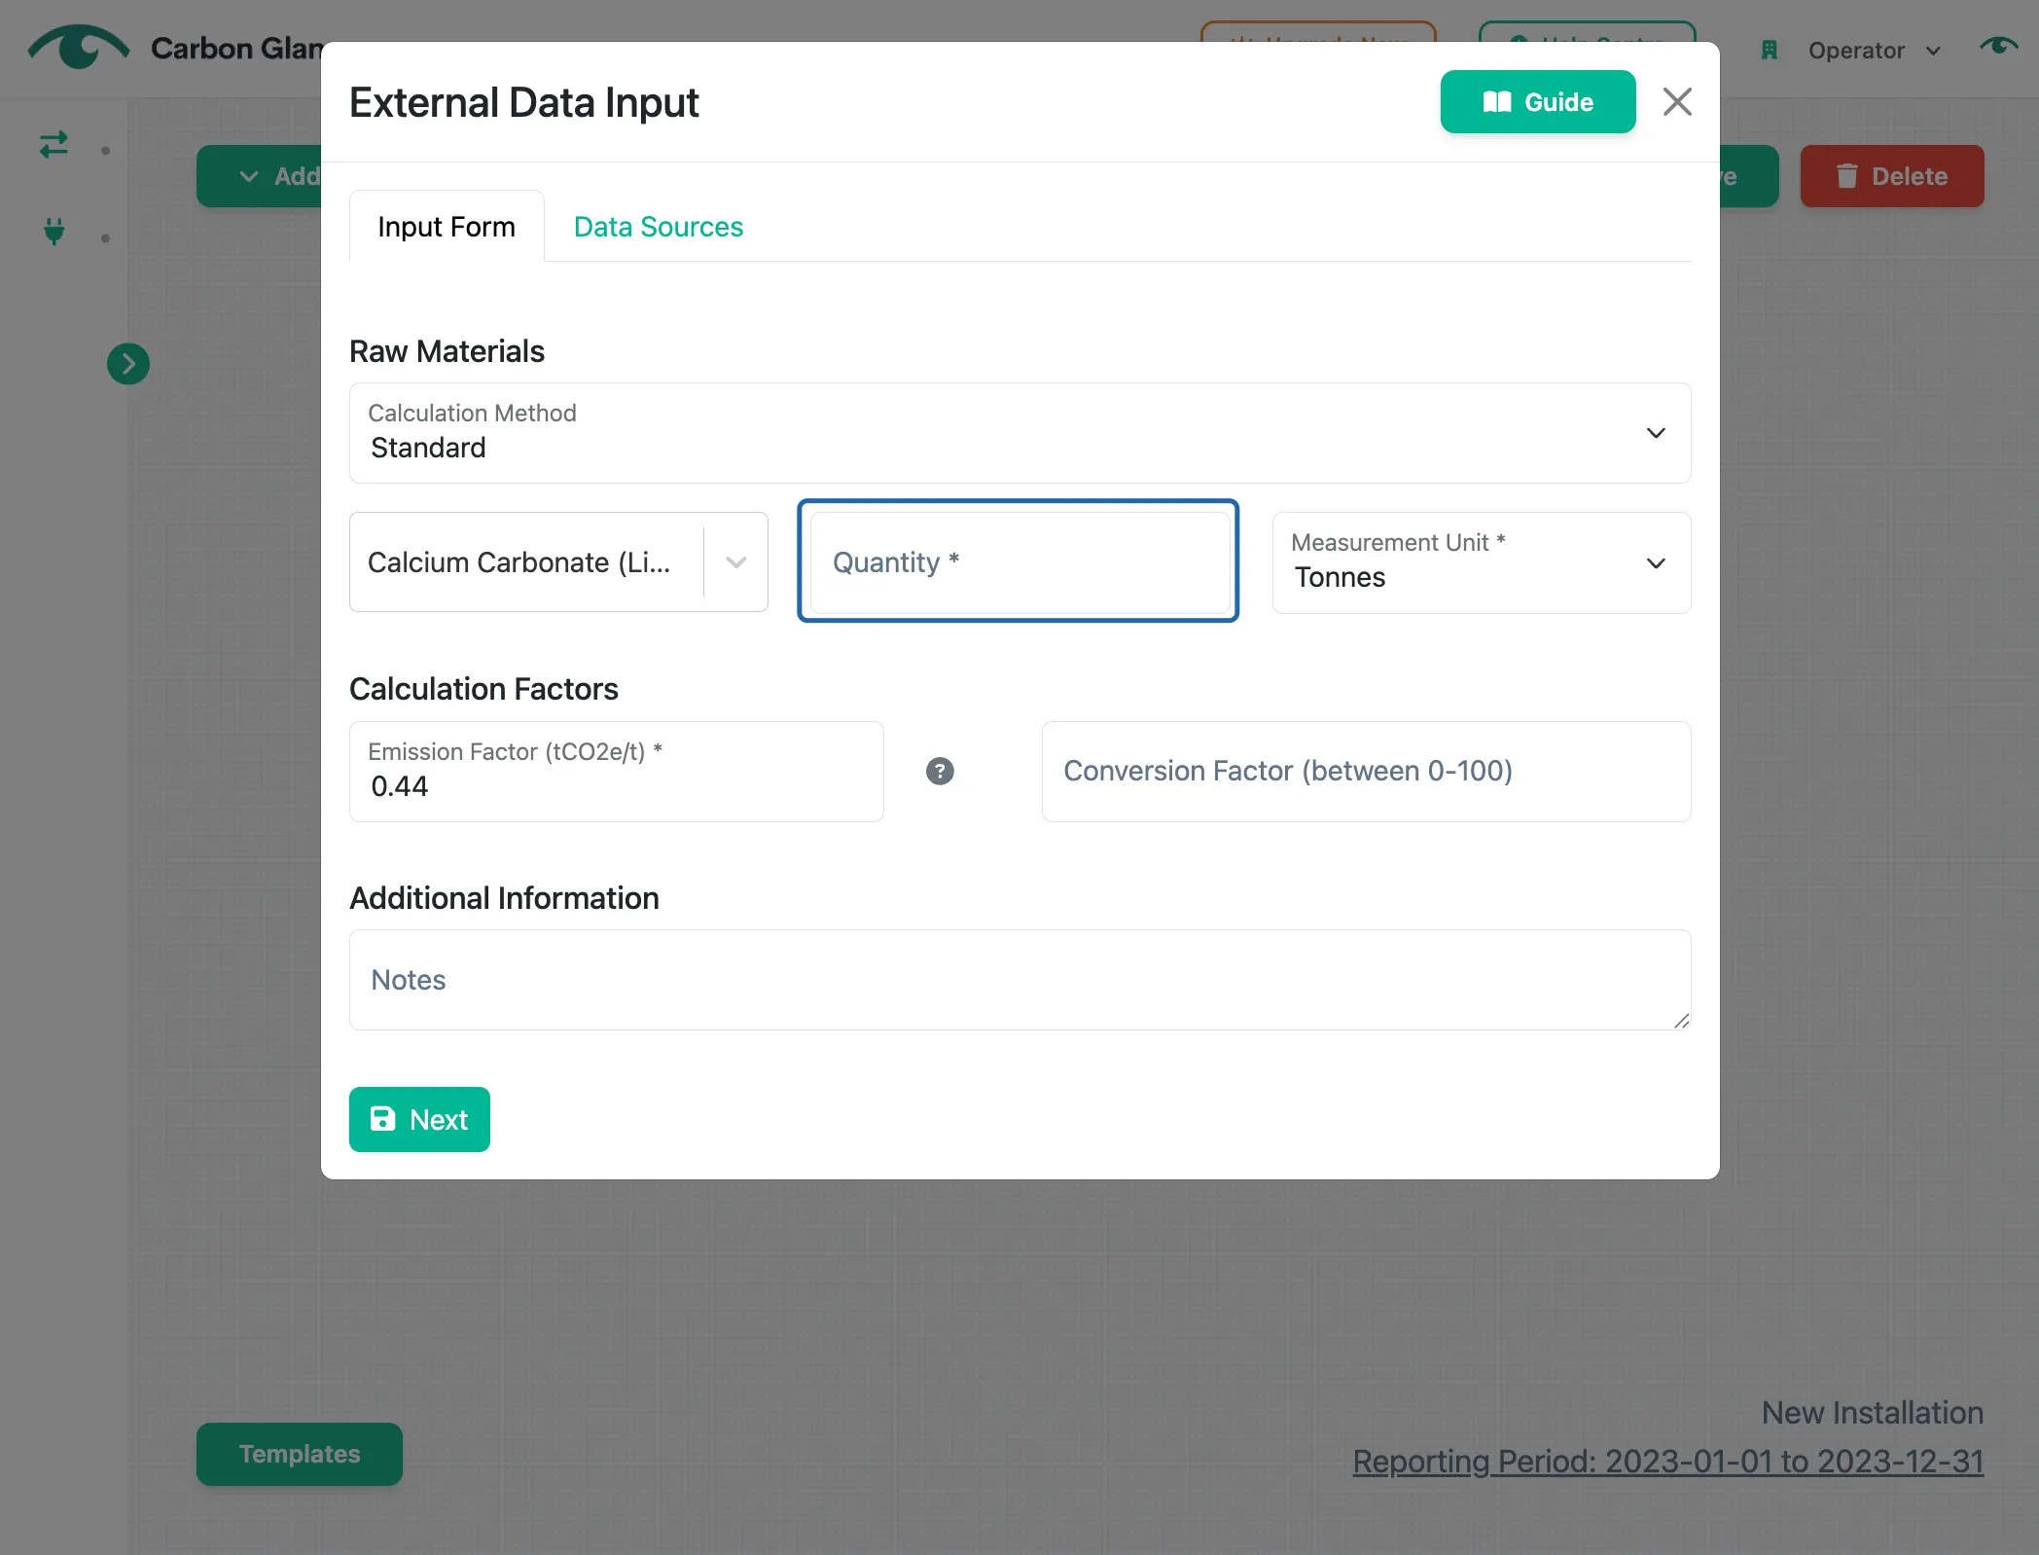Select the Input Form tab
The height and width of the screenshot is (1555, 2039).
point(447,227)
